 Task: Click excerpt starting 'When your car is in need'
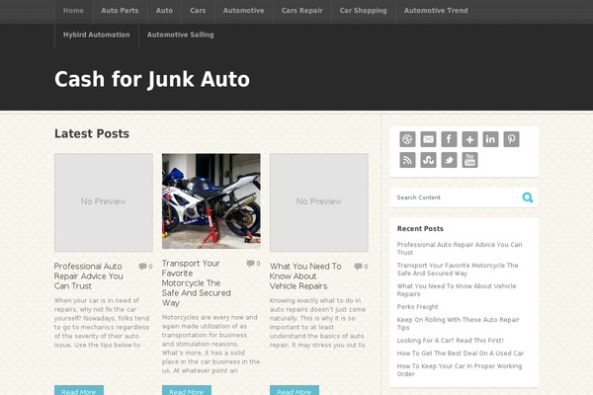102,323
